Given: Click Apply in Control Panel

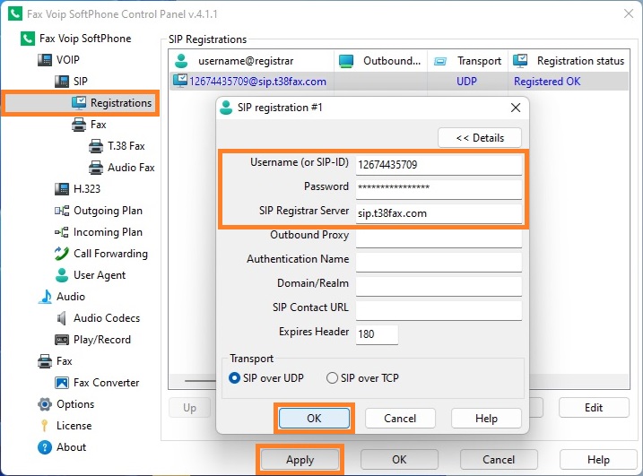Looking at the screenshot, I should coord(300,460).
